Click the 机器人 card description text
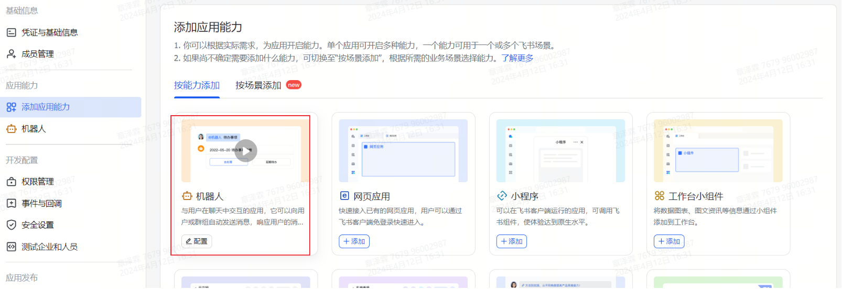Image resolution: width=842 pixels, height=290 pixels. pos(243,216)
